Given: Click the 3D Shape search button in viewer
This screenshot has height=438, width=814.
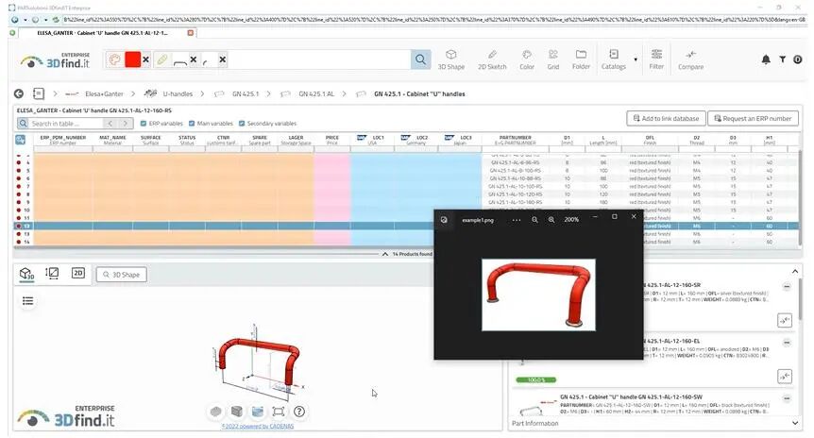Looking at the screenshot, I should 122,275.
